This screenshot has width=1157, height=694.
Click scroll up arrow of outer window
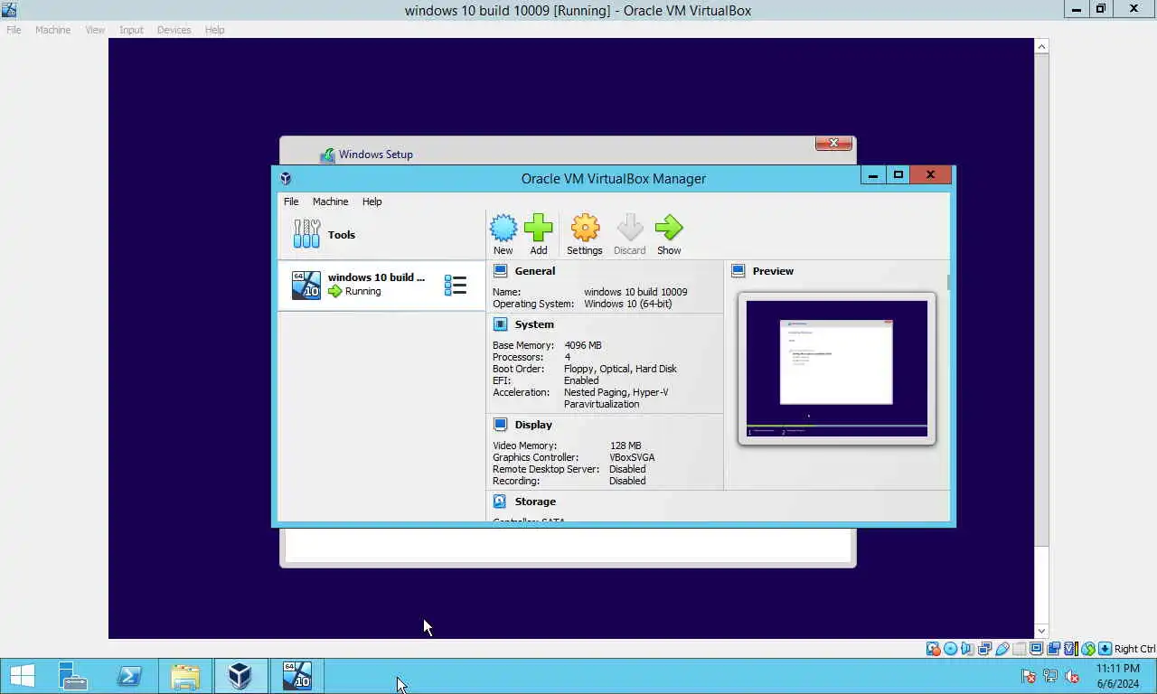click(1041, 46)
